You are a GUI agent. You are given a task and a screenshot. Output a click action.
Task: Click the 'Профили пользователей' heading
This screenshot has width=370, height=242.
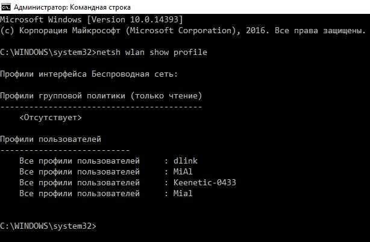click(x=51, y=139)
